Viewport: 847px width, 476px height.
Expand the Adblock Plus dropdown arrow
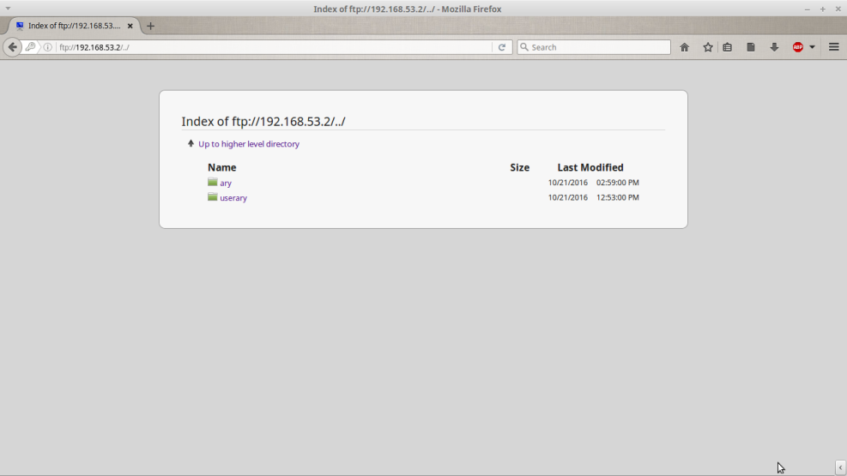coord(812,47)
